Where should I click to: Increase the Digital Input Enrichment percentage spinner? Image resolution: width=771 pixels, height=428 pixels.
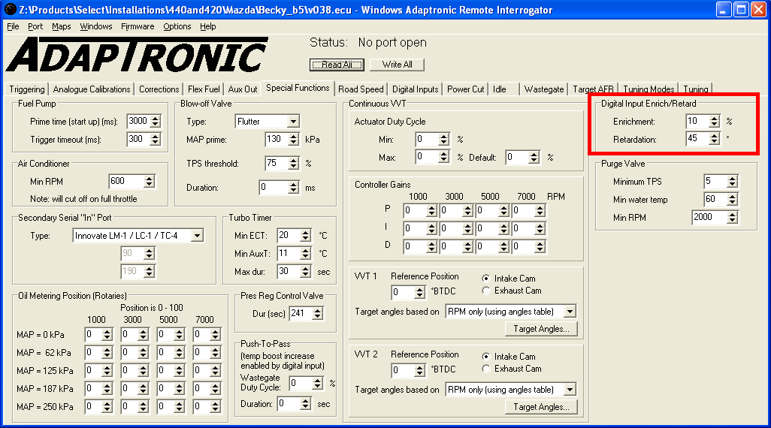point(714,118)
